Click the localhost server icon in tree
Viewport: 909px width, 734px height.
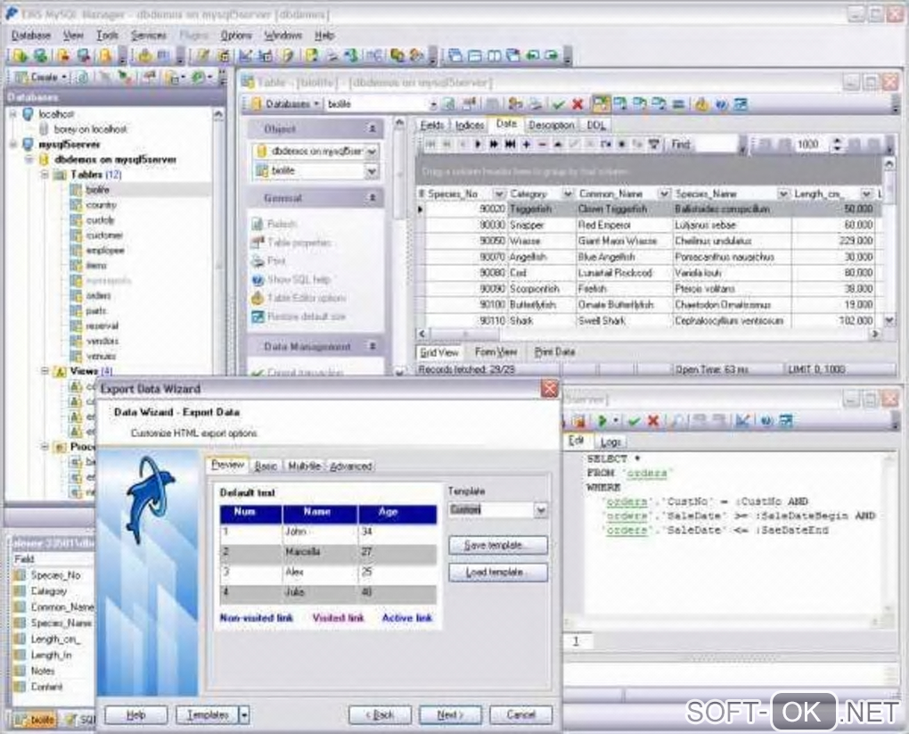pos(29,114)
